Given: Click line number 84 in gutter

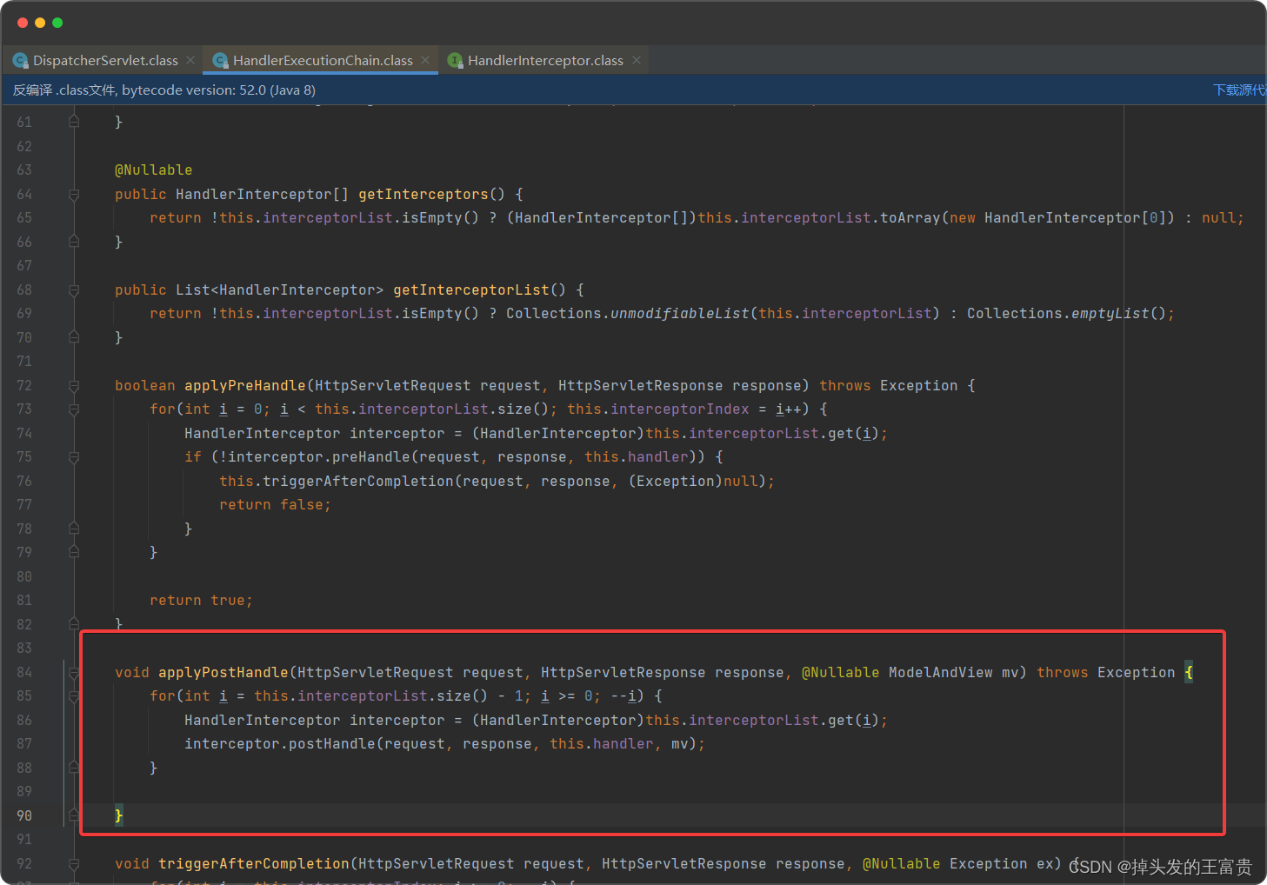Looking at the screenshot, I should point(23,672).
